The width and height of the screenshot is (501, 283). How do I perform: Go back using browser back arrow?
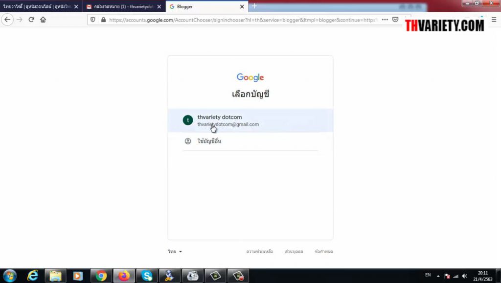(x=7, y=20)
